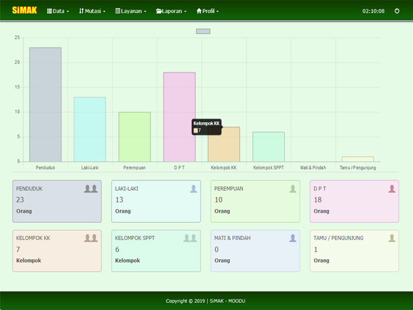
Task: Click the power logout icon
Action: click(397, 11)
